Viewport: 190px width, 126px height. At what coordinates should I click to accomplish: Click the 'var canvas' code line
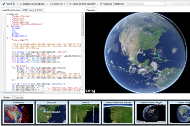point(40,52)
